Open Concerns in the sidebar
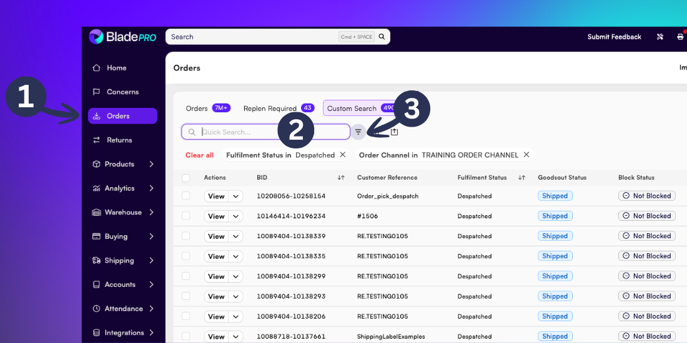 (x=122, y=92)
